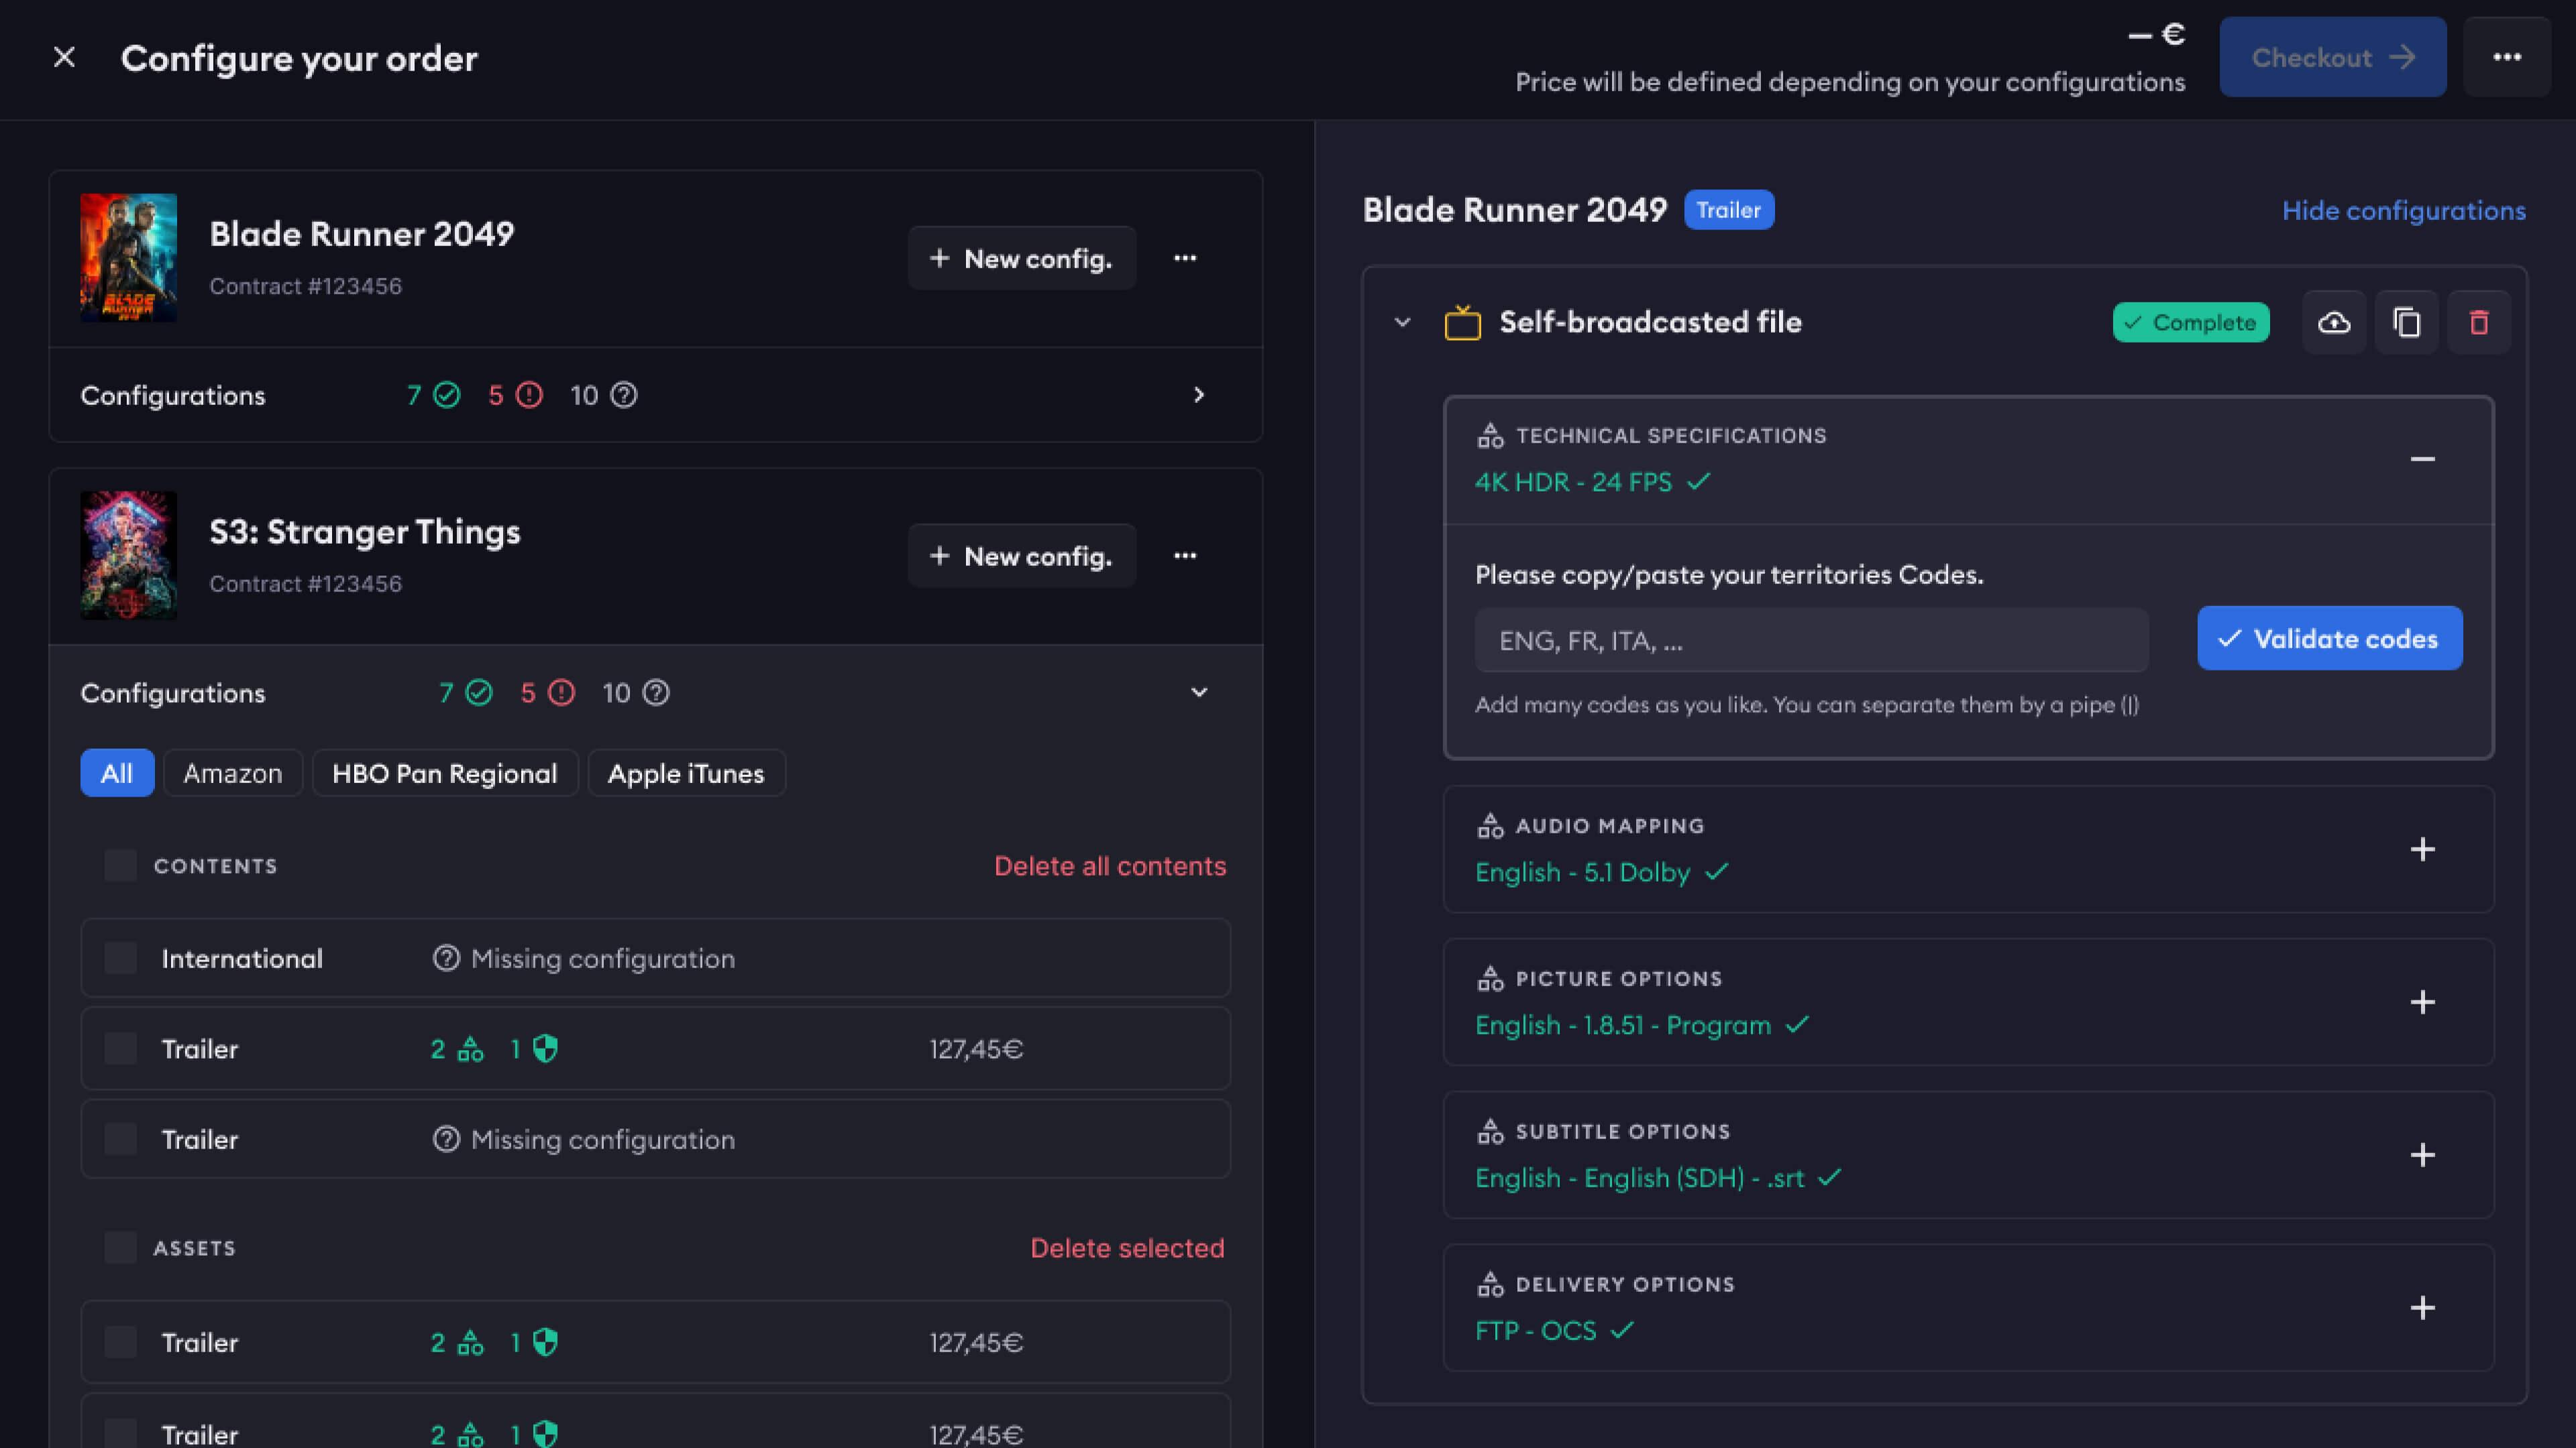Delete the Self-broadcasted file with trash icon
Image resolution: width=2576 pixels, height=1448 pixels.
coord(2478,322)
